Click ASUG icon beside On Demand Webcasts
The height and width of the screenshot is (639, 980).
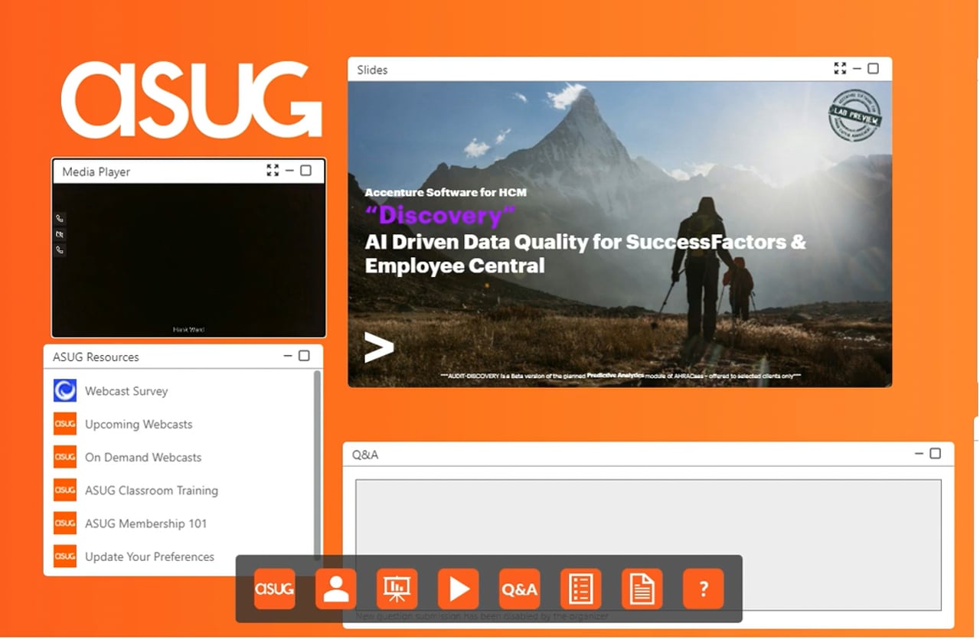(x=65, y=457)
